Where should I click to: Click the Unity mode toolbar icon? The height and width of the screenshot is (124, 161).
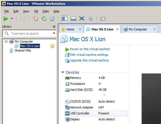coord(90,19)
